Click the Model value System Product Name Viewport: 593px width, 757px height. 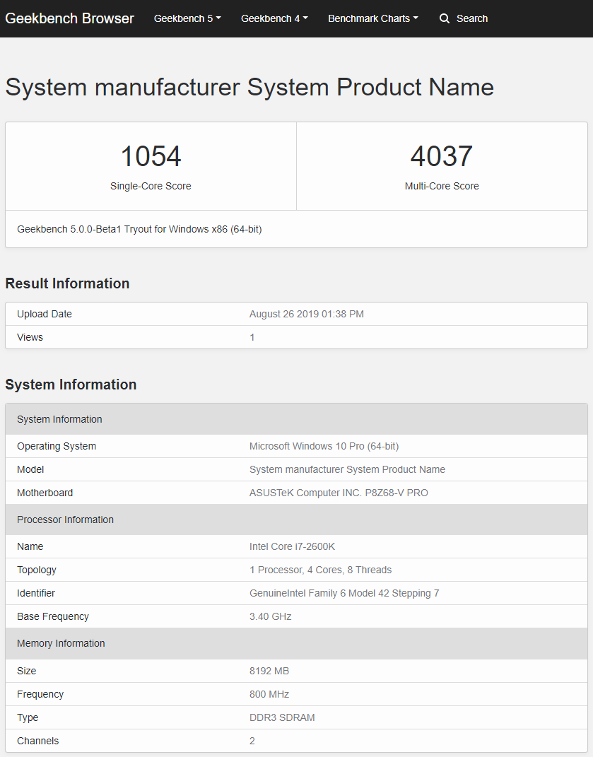tap(347, 469)
